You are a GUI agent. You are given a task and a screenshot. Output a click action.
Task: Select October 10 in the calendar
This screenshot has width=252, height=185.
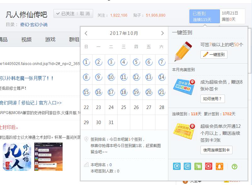coord(111,77)
